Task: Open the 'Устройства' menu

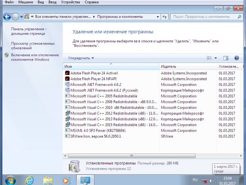Action: click(x=70, y=2)
